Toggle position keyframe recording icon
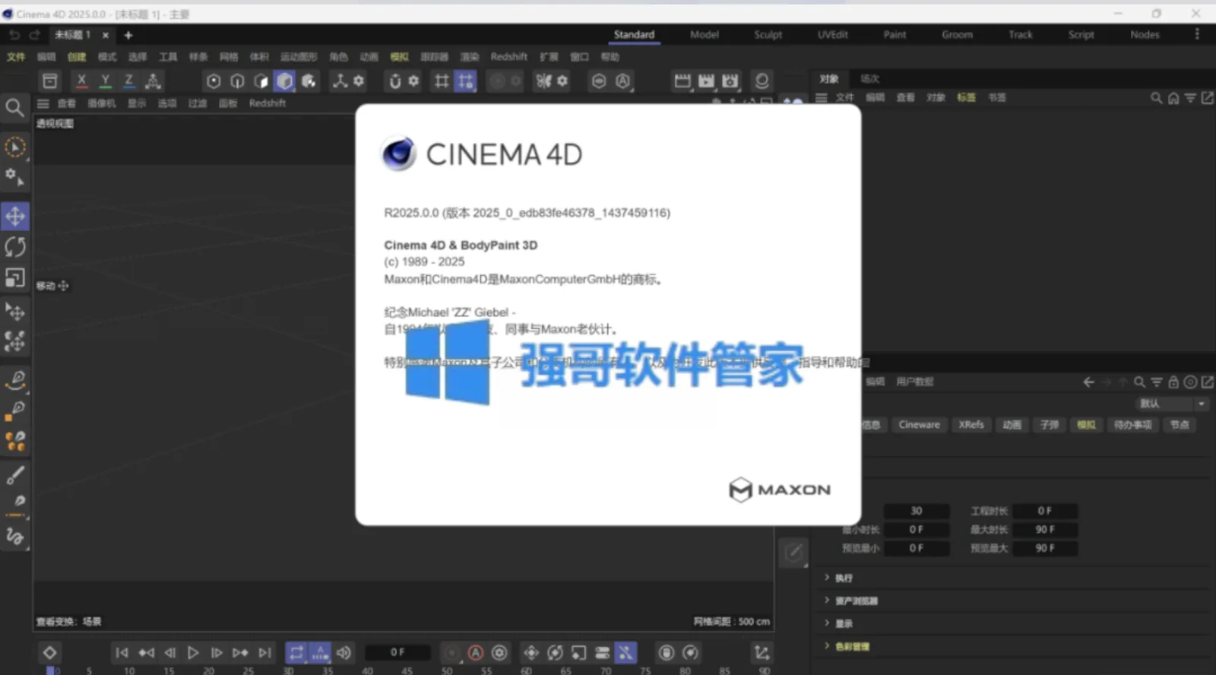The width and height of the screenshot is (1216, 675). coord(531,653)
